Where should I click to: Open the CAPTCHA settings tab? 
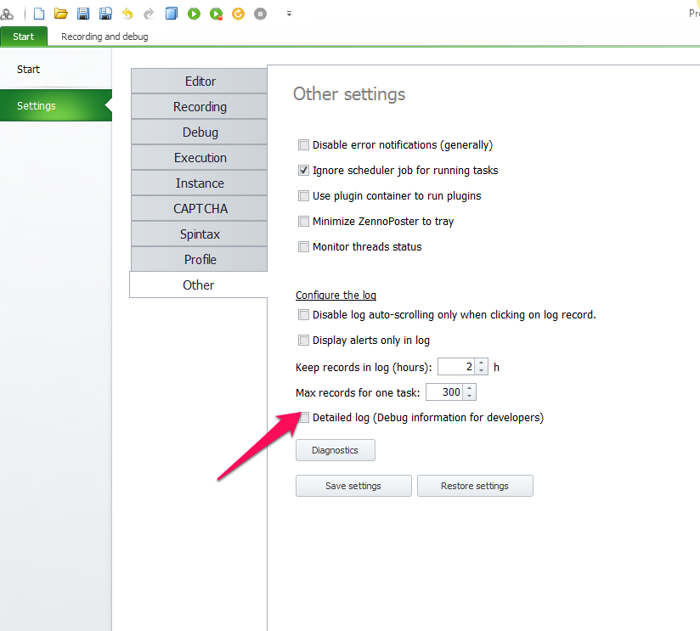point(199,208)
